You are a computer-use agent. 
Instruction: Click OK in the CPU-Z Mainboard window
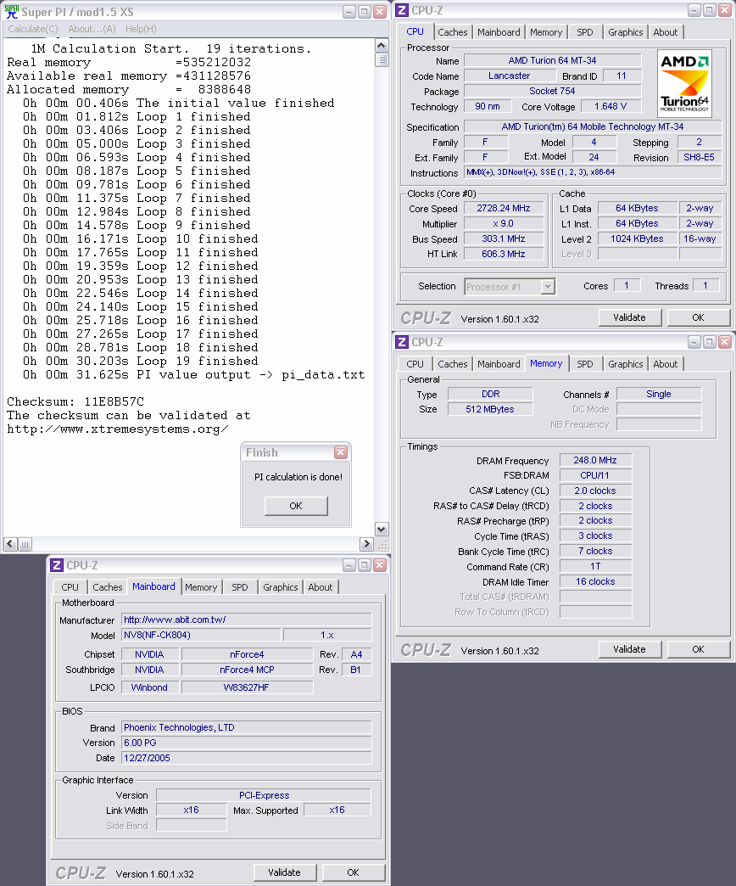pyautogui.click(x=353, y=872)
